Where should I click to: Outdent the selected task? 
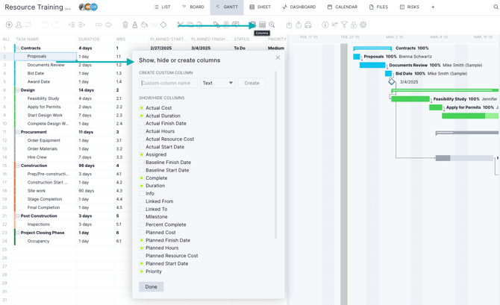[x=72, y=25]
